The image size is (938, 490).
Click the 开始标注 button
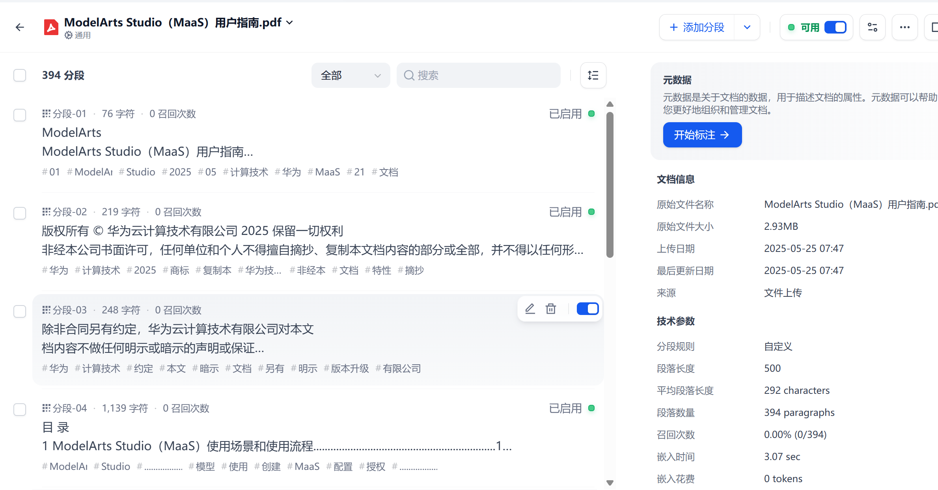click(x=702, y=135)
